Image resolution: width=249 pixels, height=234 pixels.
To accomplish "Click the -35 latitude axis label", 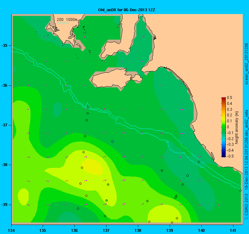I will click(x=4, y=46).
